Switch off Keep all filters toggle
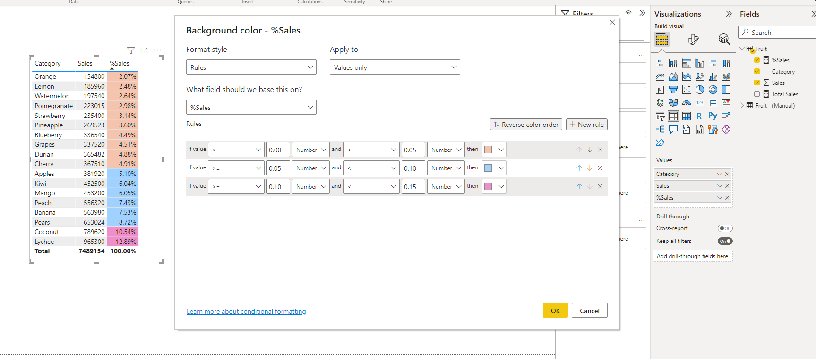Image resolution: width=816 pixels, height=359 pixels. coord(725,241)
